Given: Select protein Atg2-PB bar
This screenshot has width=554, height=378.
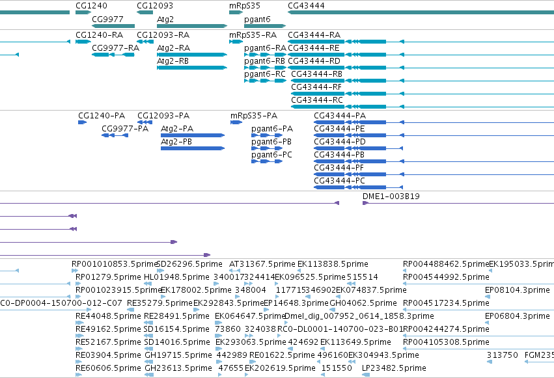Looking at the screenshot, I should point(193,148).
